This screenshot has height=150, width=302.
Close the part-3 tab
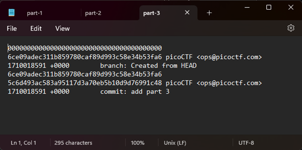(187, 13)
